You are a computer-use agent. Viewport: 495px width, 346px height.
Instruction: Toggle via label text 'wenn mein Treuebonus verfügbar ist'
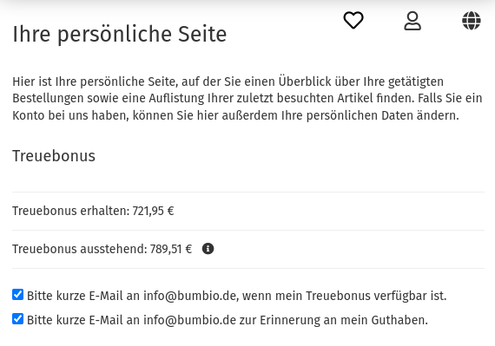(x=344, y=296)
